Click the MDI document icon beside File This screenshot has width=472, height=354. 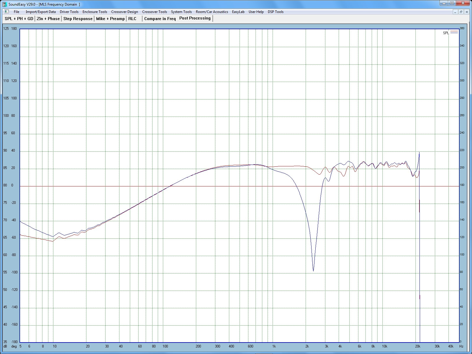tap(6, 12)
